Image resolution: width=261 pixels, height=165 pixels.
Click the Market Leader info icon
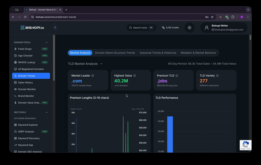93,76
